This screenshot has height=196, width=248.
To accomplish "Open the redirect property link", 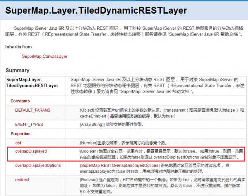I will 22,180.
